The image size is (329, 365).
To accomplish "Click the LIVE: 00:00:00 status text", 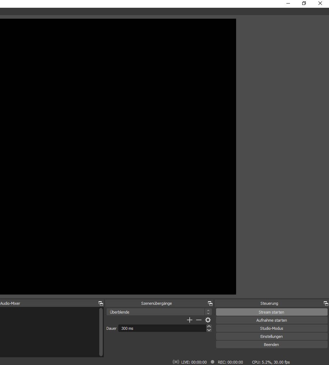I will pos(194,362).
